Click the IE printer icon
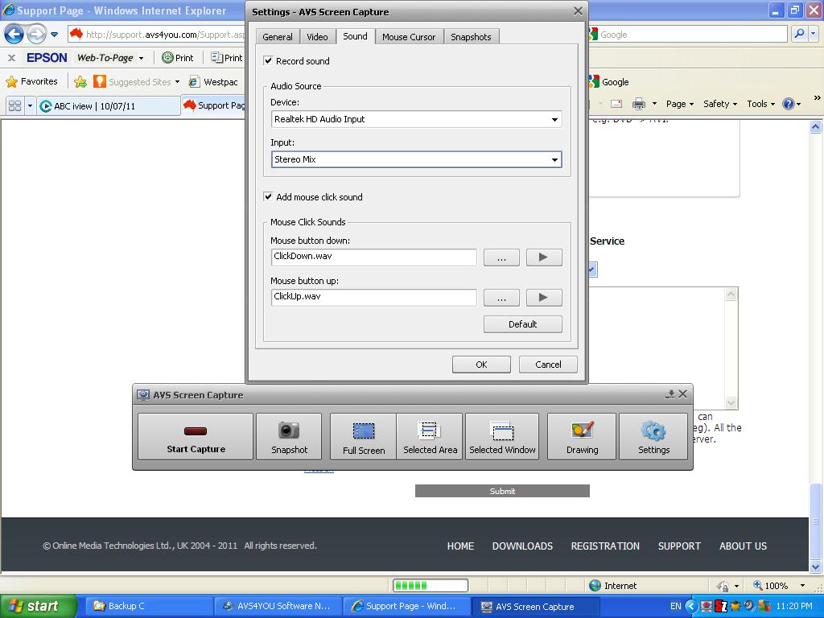The image size is (824, 618). 638,104
